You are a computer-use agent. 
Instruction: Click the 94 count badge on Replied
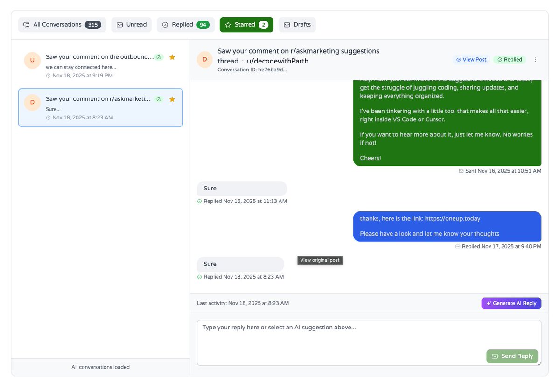coord(203,25)
